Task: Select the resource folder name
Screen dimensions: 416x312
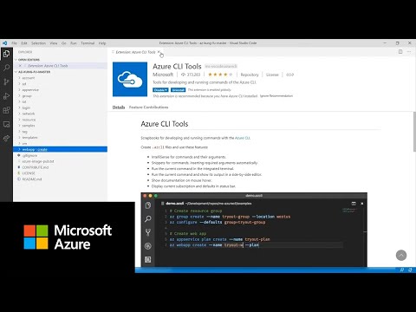Action: [x=29, y=120]
